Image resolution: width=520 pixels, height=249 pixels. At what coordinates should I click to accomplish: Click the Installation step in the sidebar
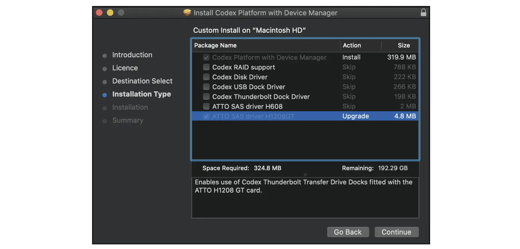(130, 107)
